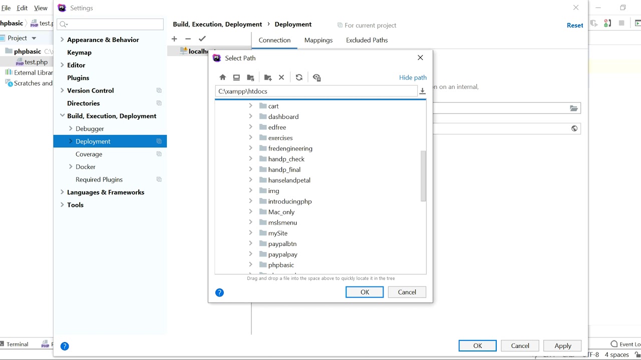Expand the Mac_only folder
Image resolution: width=641 pixels, height=360 pixels.
251,211
